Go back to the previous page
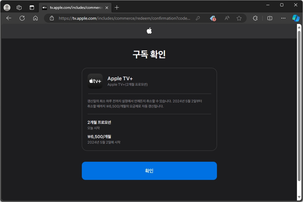The image size is (303, 202). click(x=9, y=18)
